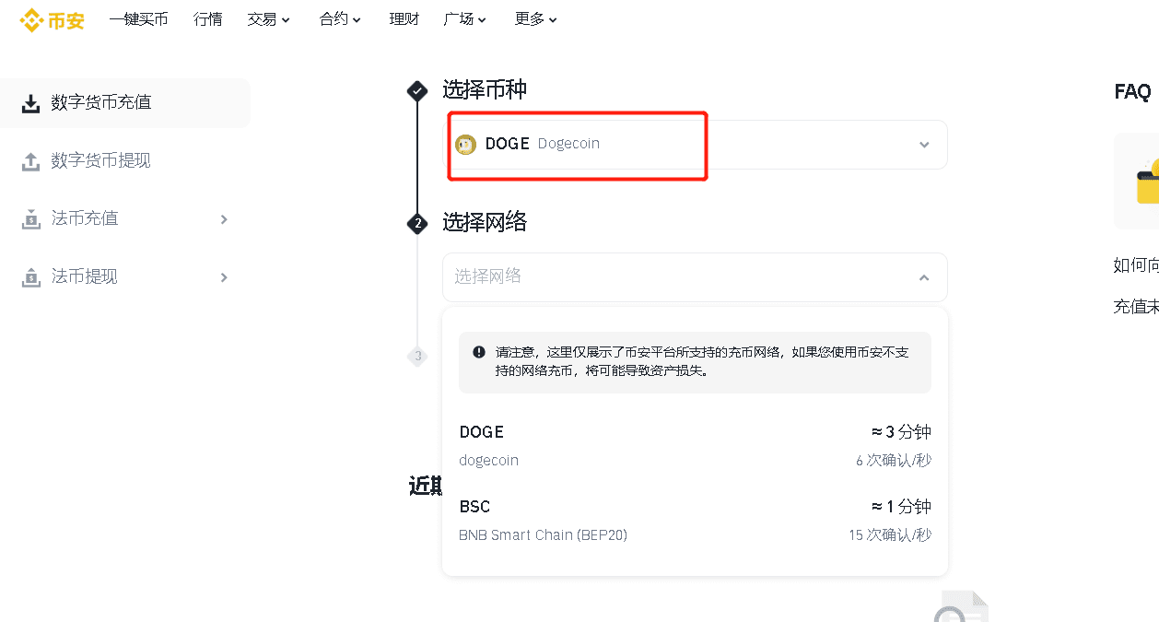
Task: Click the completed step 1 checkmark
Action: click(417, 91)
